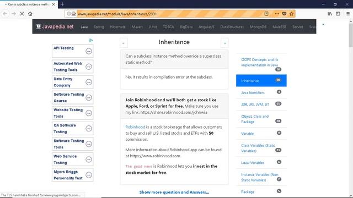The height and width of the screenshot is (198, 353).
Task: Open page actions three-dot menu
Action: 277,14
